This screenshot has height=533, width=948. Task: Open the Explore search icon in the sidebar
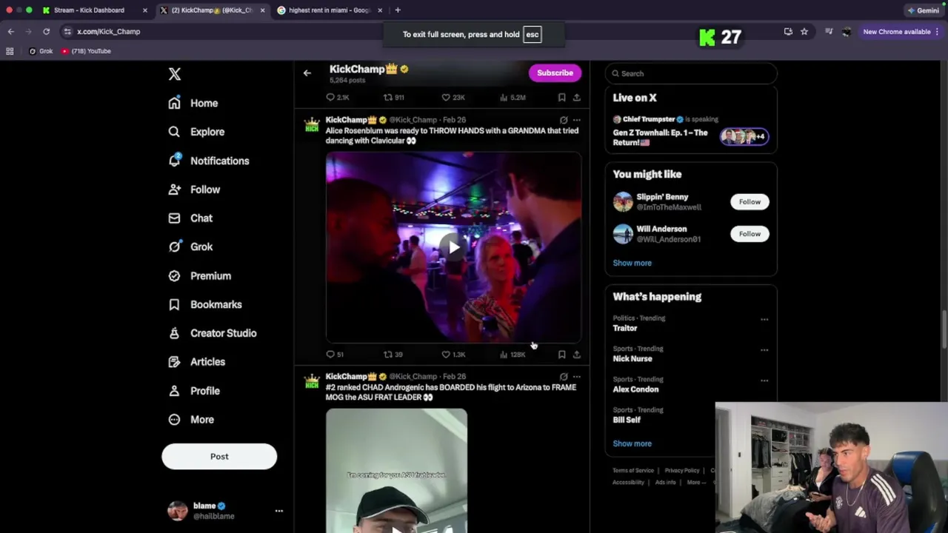coord(174,132)
